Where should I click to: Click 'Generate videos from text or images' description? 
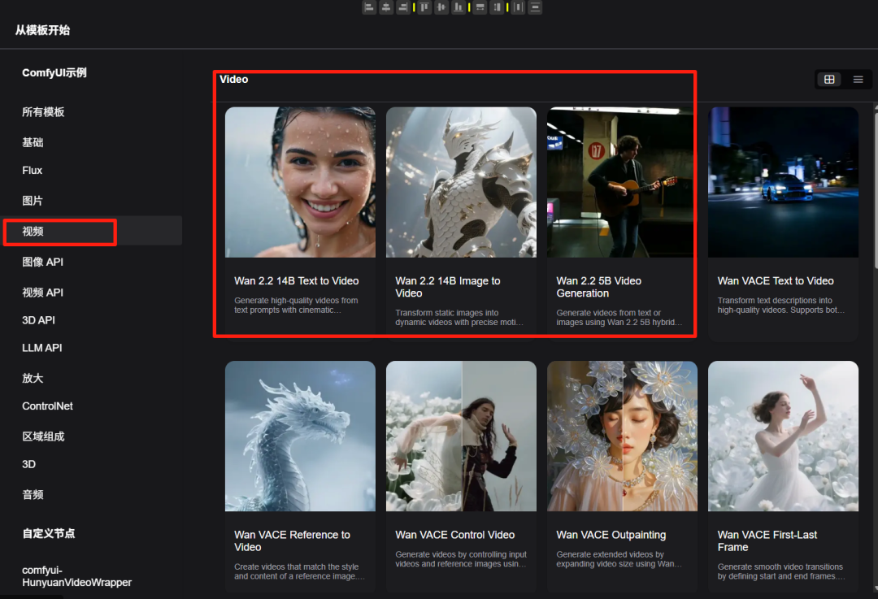click(x=619, y=318)
